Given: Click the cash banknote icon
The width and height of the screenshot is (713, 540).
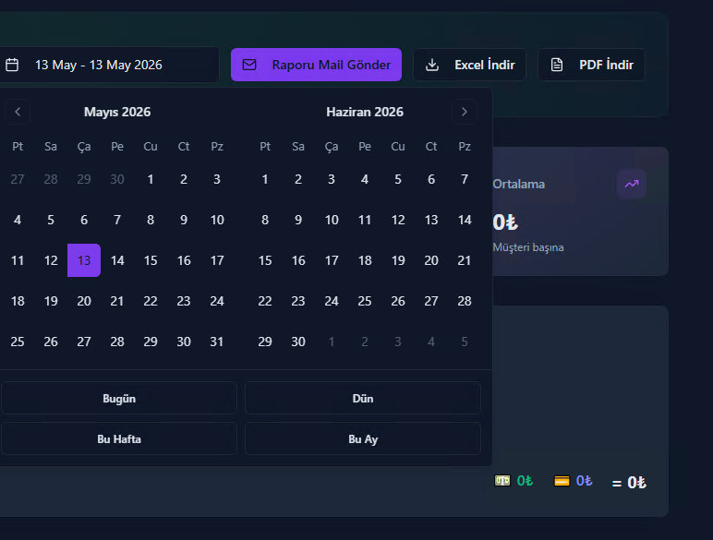Looking at the screenshot, I should click(x=502, y=480).
